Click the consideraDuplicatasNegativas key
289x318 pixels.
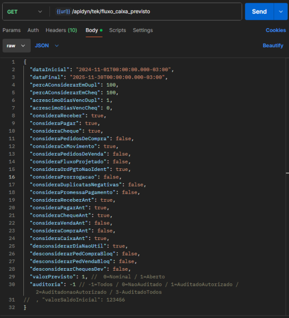75,185
